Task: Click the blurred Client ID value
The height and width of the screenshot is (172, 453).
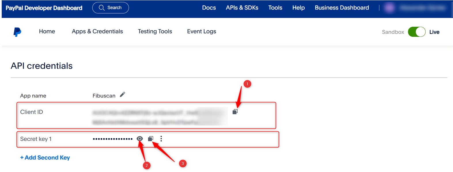Action: pos(160,117)
